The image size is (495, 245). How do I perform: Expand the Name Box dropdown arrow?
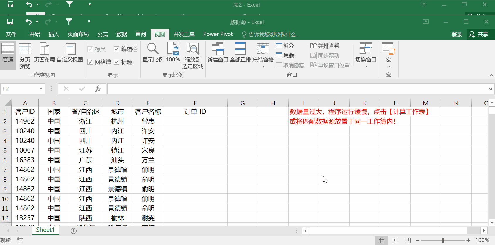click(x=41, y=89)
